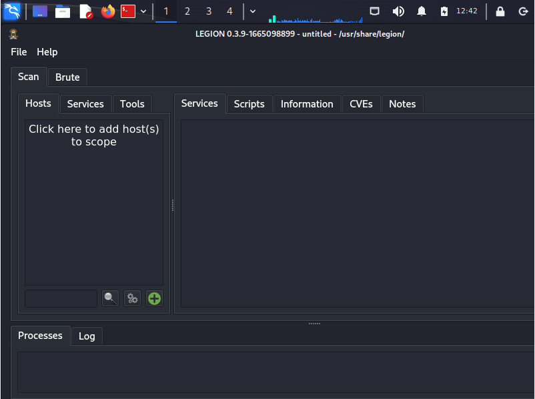Click the notifications bell icon

422,11
